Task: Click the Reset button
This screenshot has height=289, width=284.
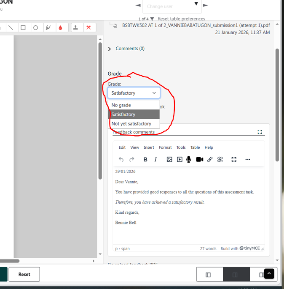Action: [24, 274]
